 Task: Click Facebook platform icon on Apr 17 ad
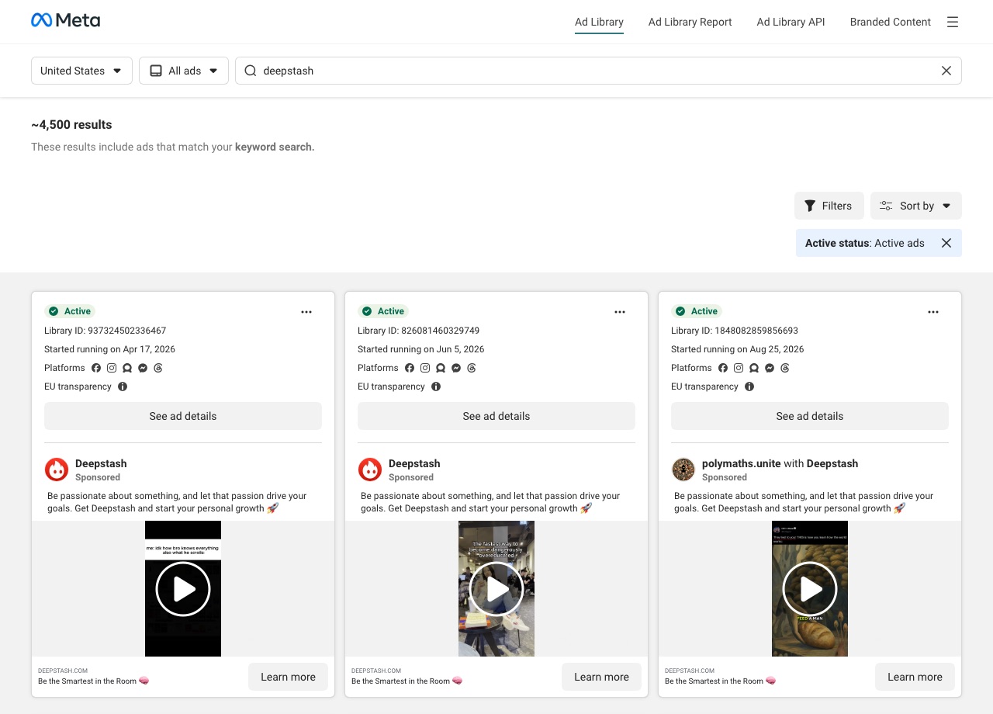tap(96, 368)
